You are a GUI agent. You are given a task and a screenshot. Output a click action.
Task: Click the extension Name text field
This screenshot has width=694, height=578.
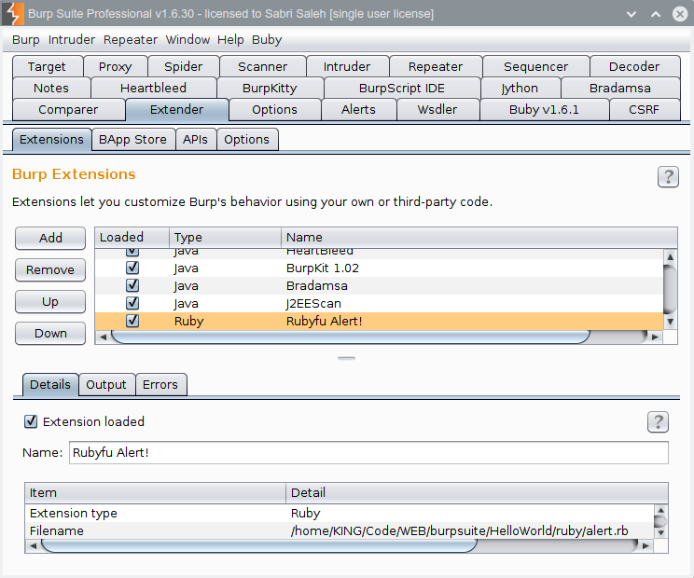pyautogui.click(x=368, y=452)
